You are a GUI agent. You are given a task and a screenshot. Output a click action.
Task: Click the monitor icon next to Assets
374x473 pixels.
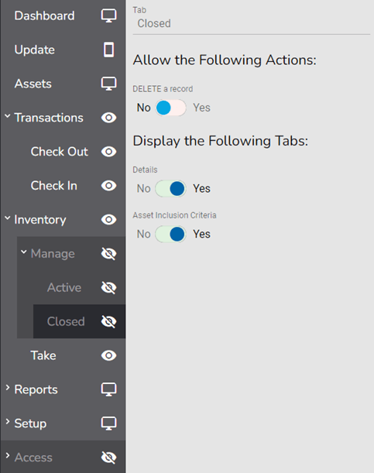(x=108, y=84)
